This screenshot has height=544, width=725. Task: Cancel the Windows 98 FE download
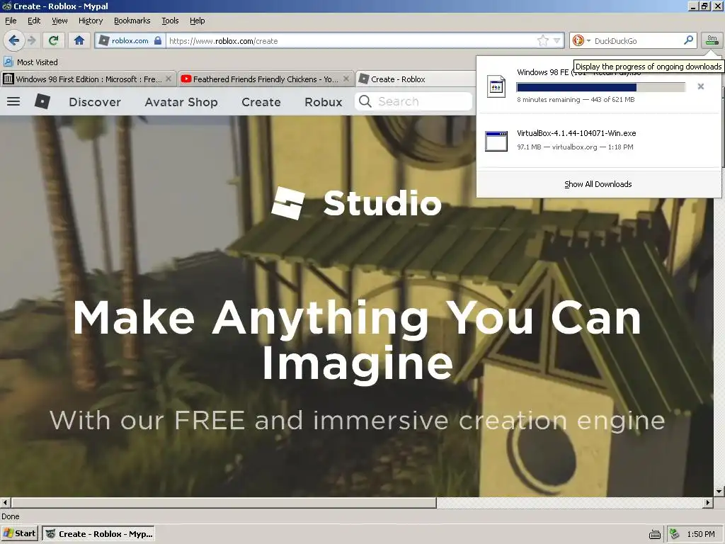point(700,86)
